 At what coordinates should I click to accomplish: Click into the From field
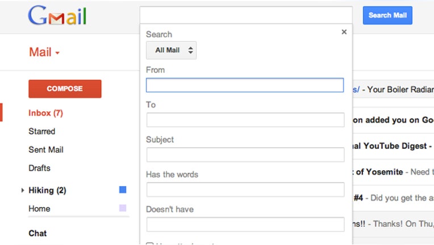pyautogui.click(x=245, y=85)
